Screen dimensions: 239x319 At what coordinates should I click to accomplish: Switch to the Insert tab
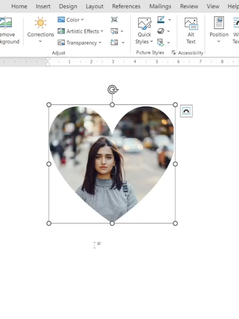click(x=43, y=6)
